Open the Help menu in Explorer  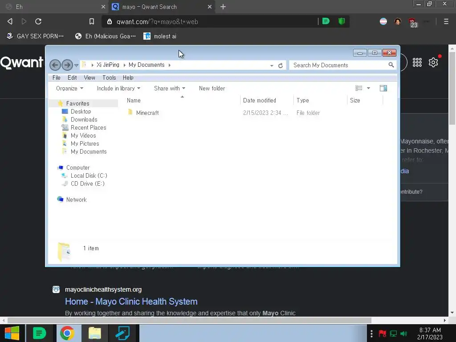[128, 77]
